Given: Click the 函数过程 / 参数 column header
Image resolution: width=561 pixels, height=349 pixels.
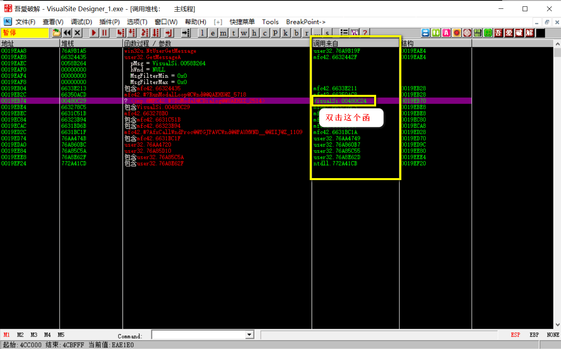Looking at the screenshot, I should (x=217, y=43).
